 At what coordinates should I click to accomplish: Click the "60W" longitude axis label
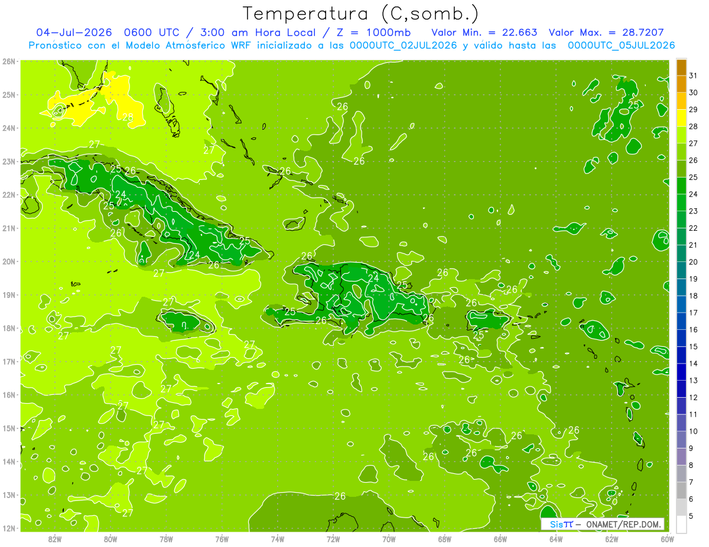tap(667, 539)
